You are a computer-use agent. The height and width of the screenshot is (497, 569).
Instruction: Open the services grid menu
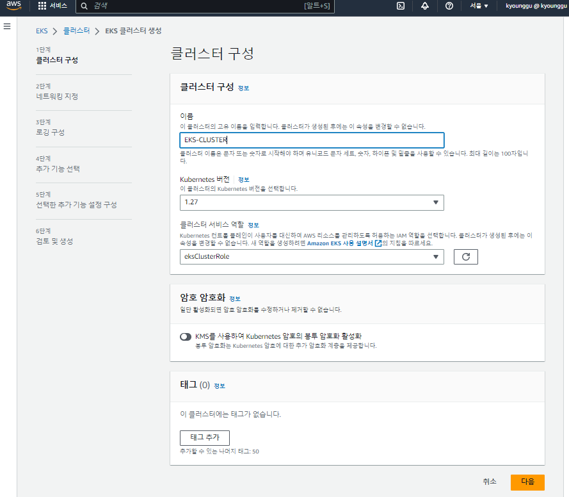42,6
